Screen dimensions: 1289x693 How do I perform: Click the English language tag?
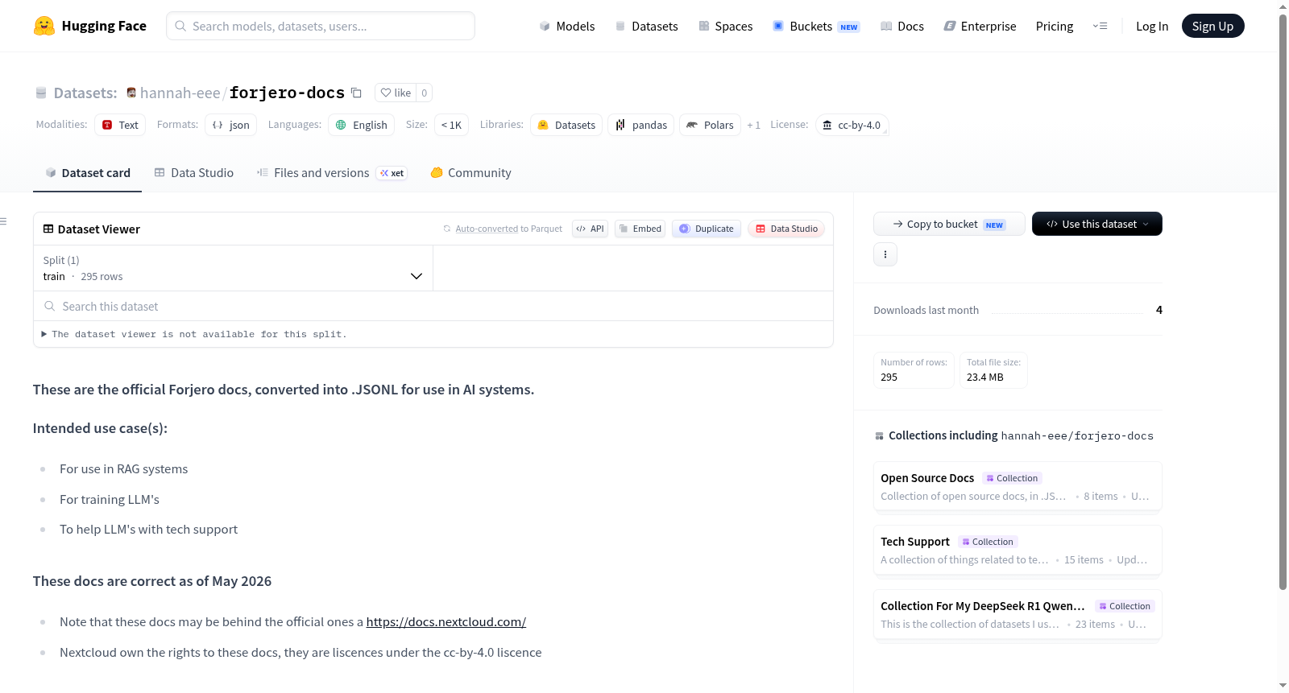[361, 125]
